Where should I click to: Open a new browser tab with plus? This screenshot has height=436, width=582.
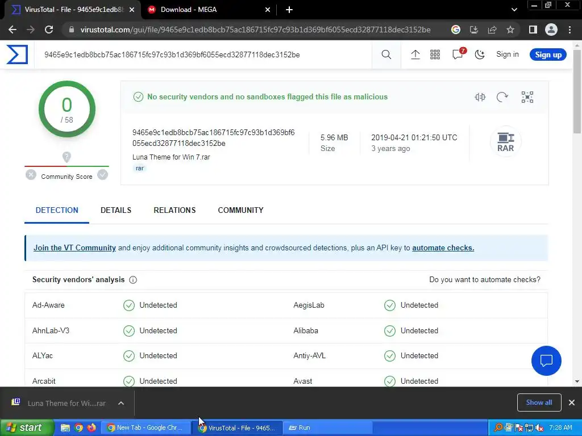coord(289,10)
